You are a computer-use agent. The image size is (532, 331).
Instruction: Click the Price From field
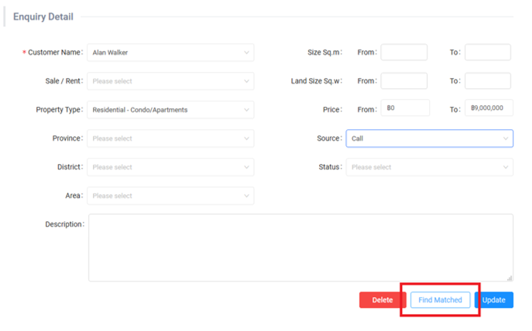click(405, 109)
